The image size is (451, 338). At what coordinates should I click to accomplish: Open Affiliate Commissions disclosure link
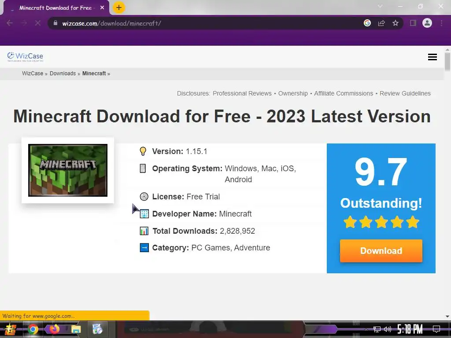344,93
